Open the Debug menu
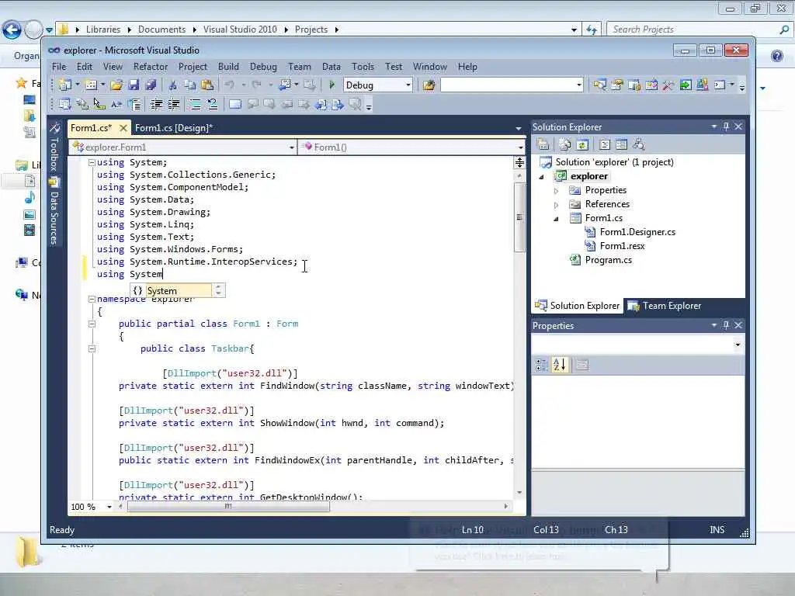 click(x=263, y=67)
